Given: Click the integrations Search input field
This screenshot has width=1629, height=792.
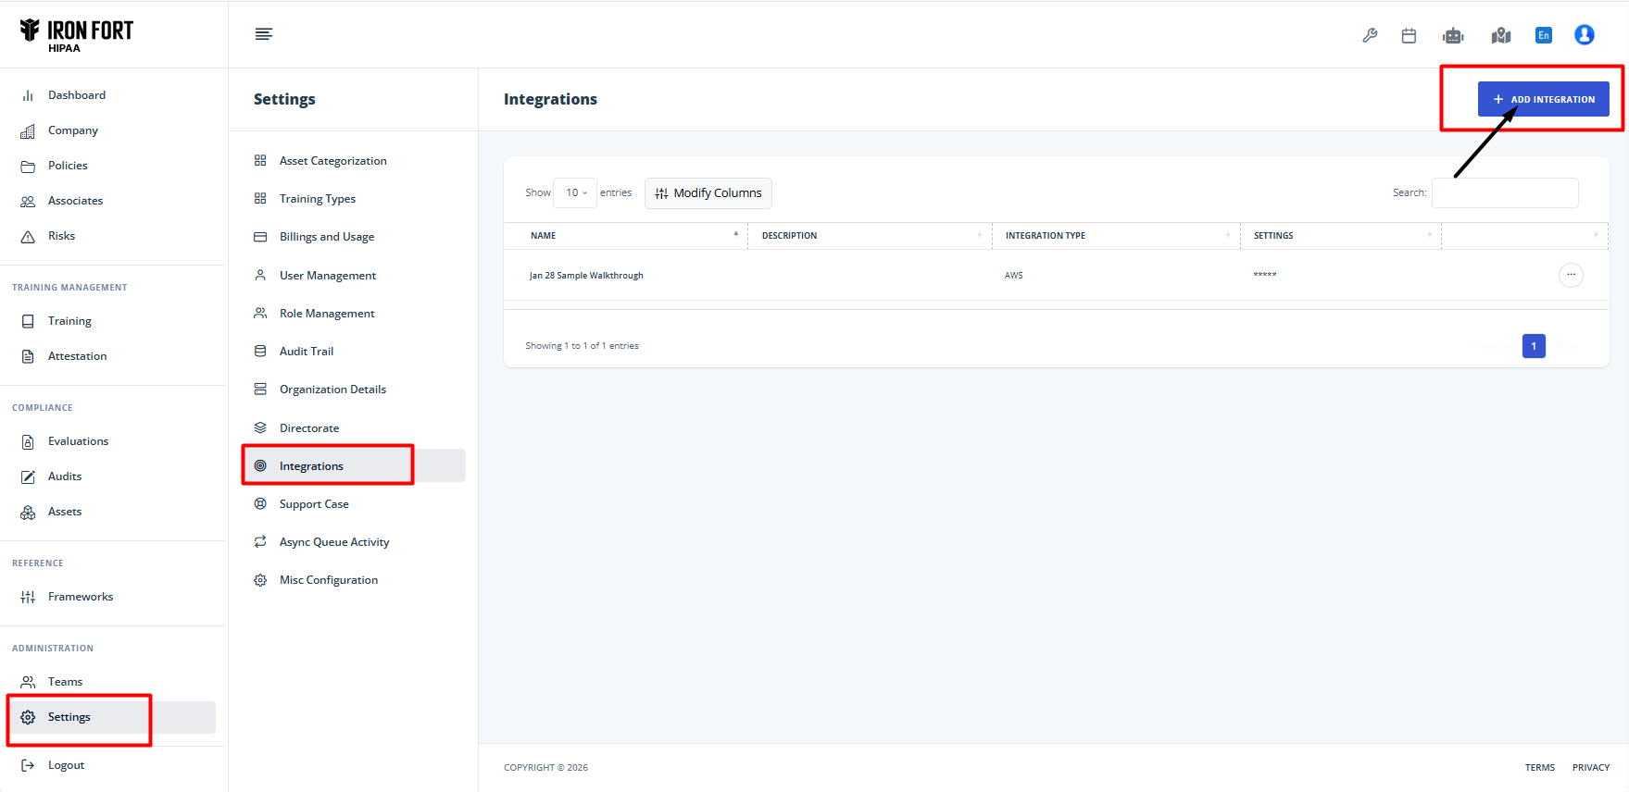Looking at the screenshot, I should [1504, 192].
